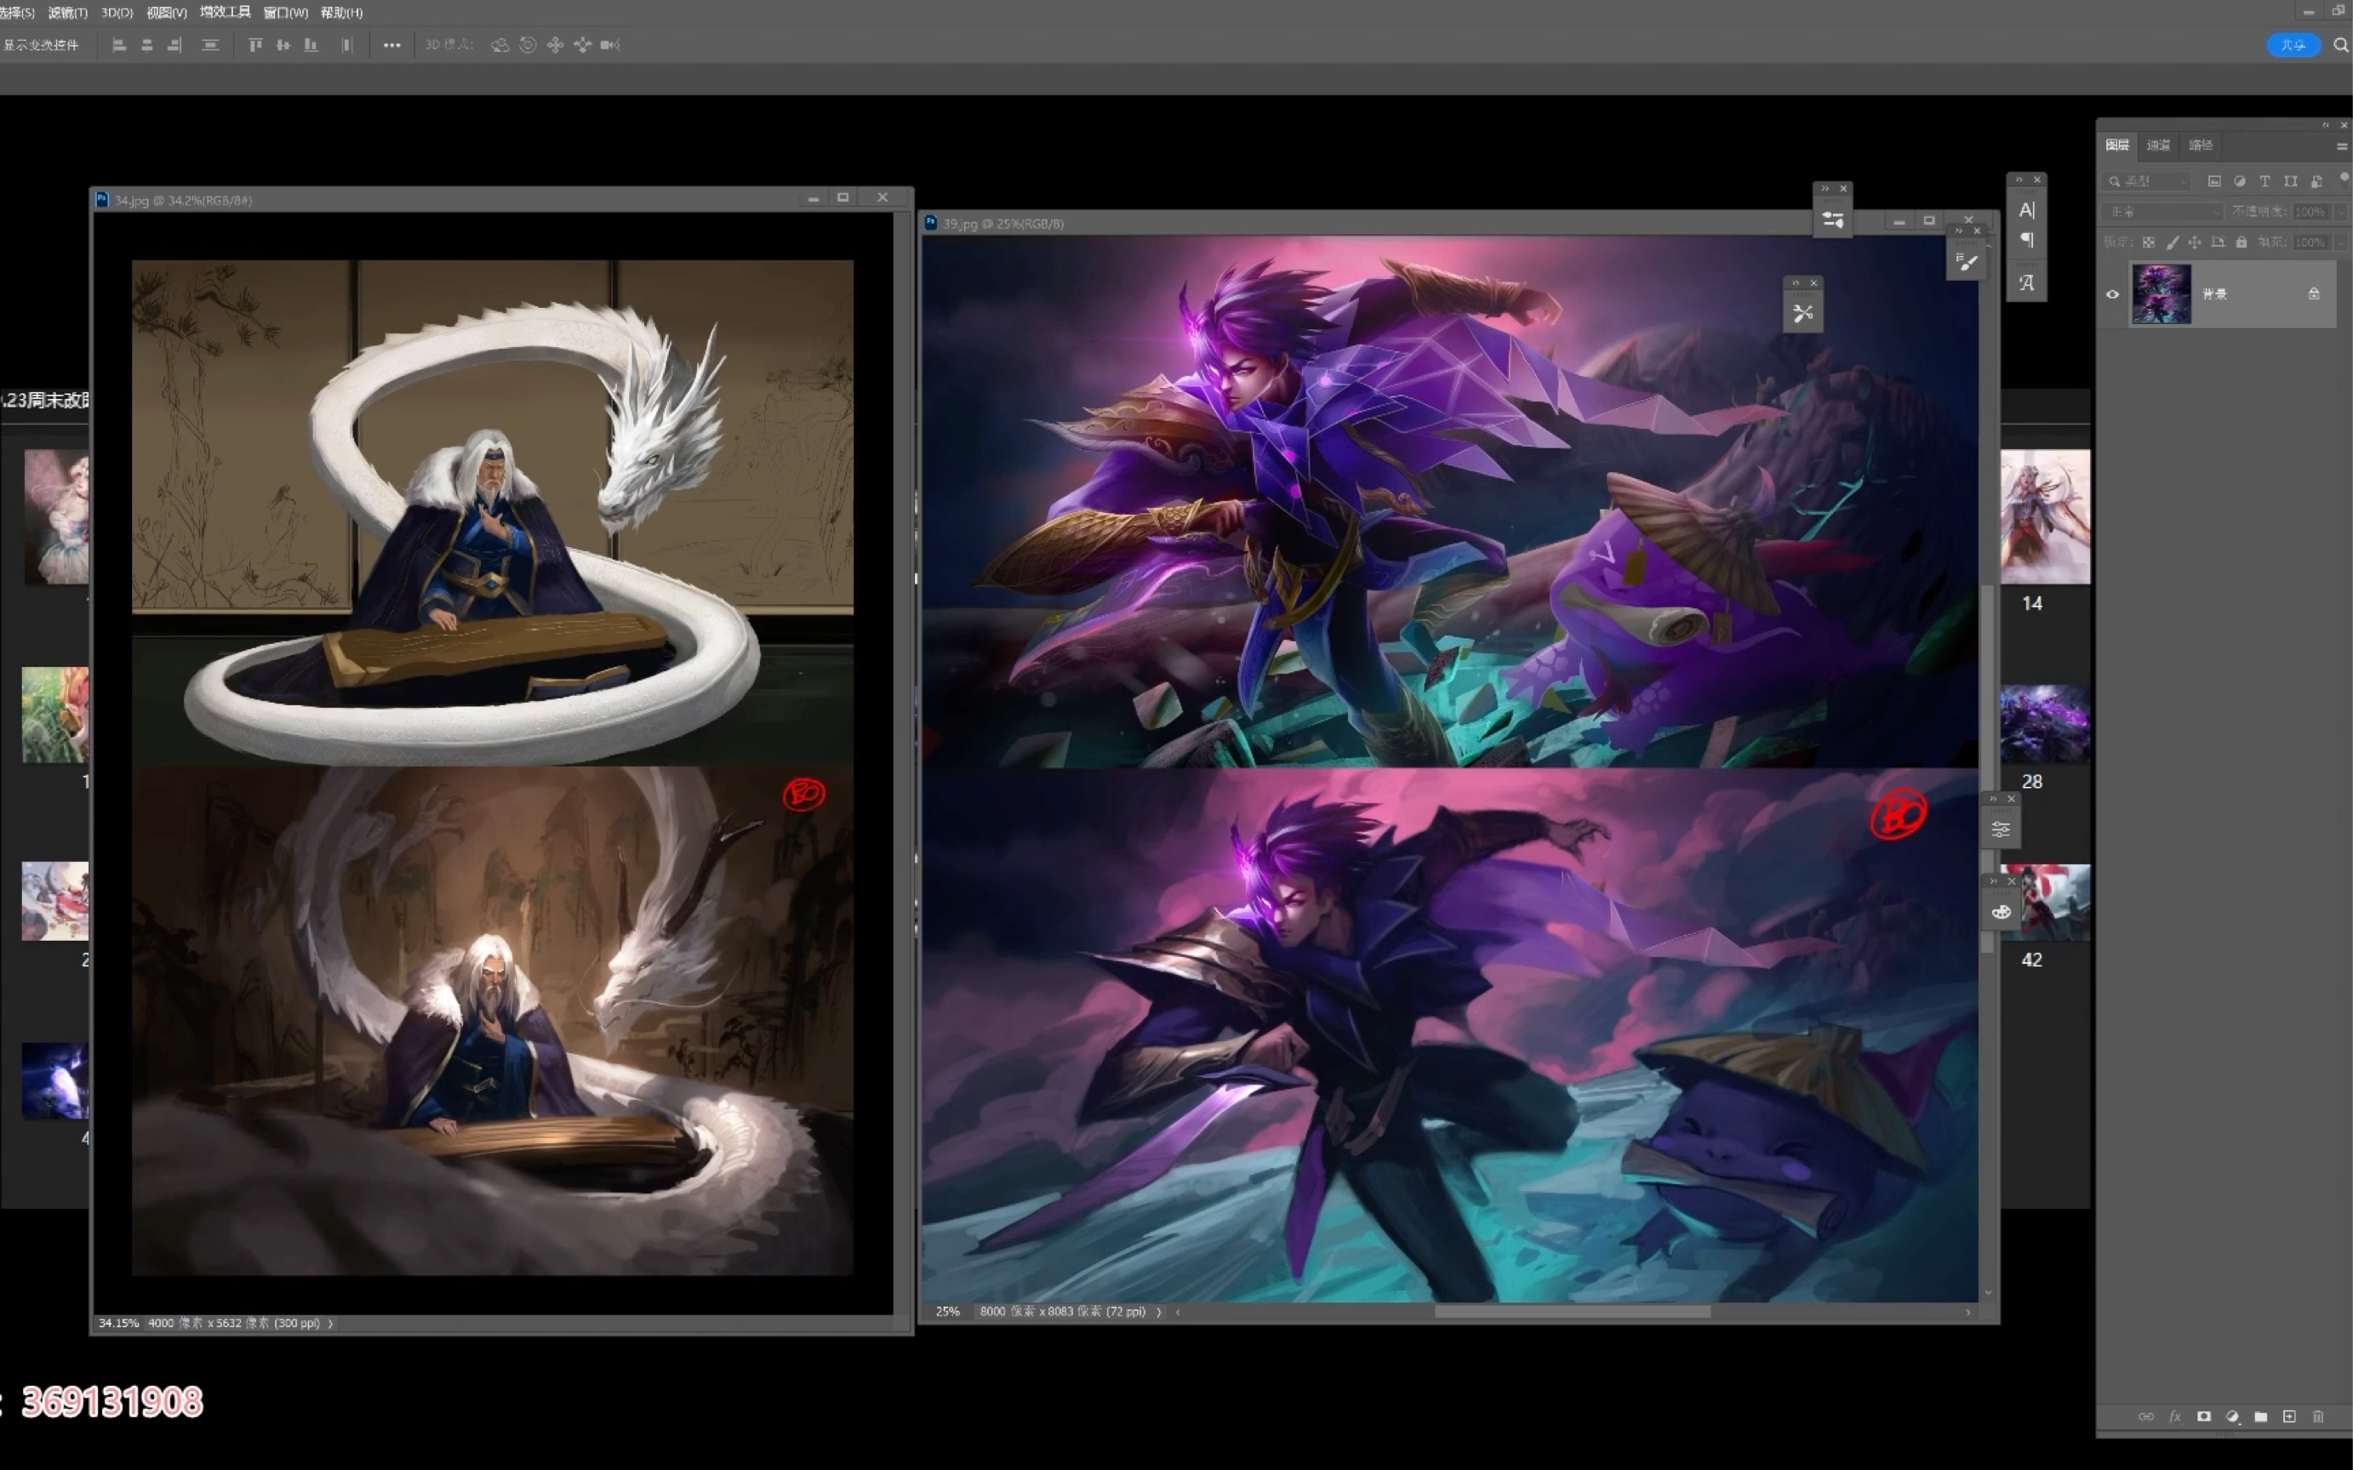Viewport: 2353px width, 1470px height.
Task: Open the Properties collapsed panel icon
Action: (1833, 219)
